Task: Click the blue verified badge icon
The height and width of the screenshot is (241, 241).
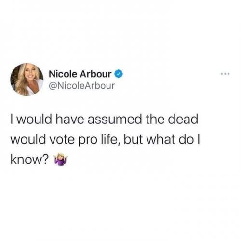Action: 119,74
